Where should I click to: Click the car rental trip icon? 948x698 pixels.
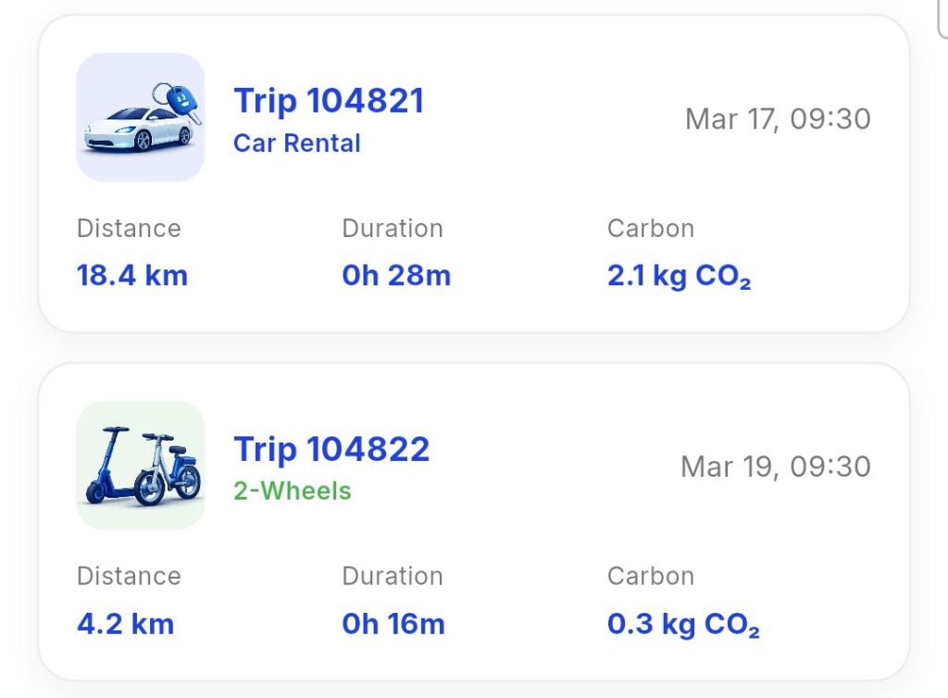[141, 117]
